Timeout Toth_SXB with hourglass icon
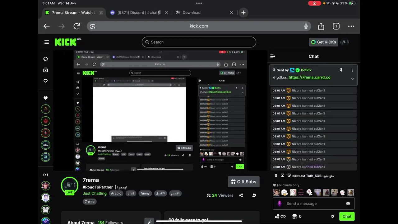Image resolution: width=398 pixels, height=224 pixels. pos(283,175)
